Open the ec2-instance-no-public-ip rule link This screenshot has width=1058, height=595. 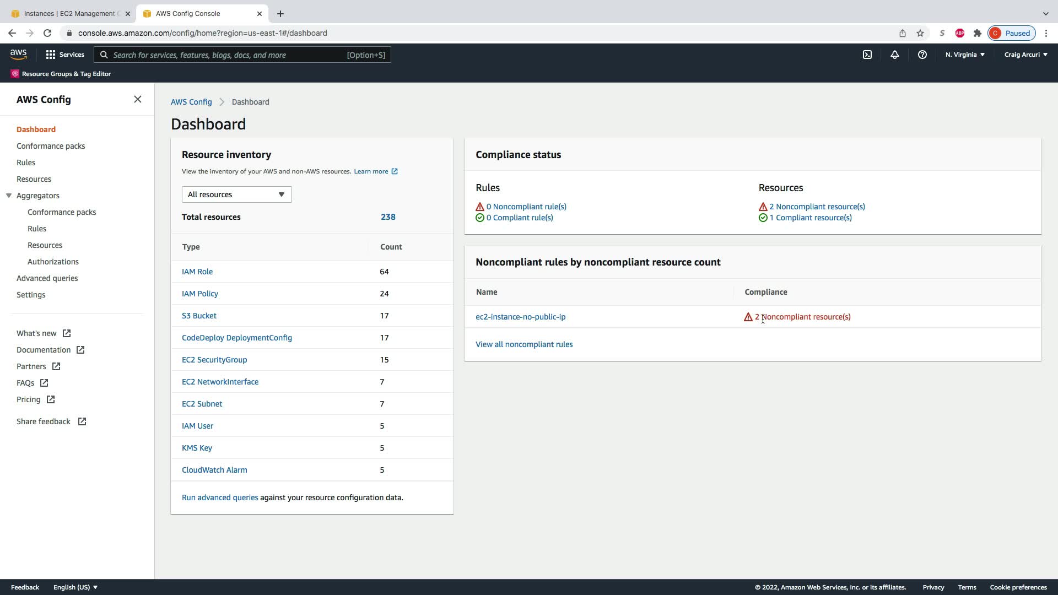520,317
